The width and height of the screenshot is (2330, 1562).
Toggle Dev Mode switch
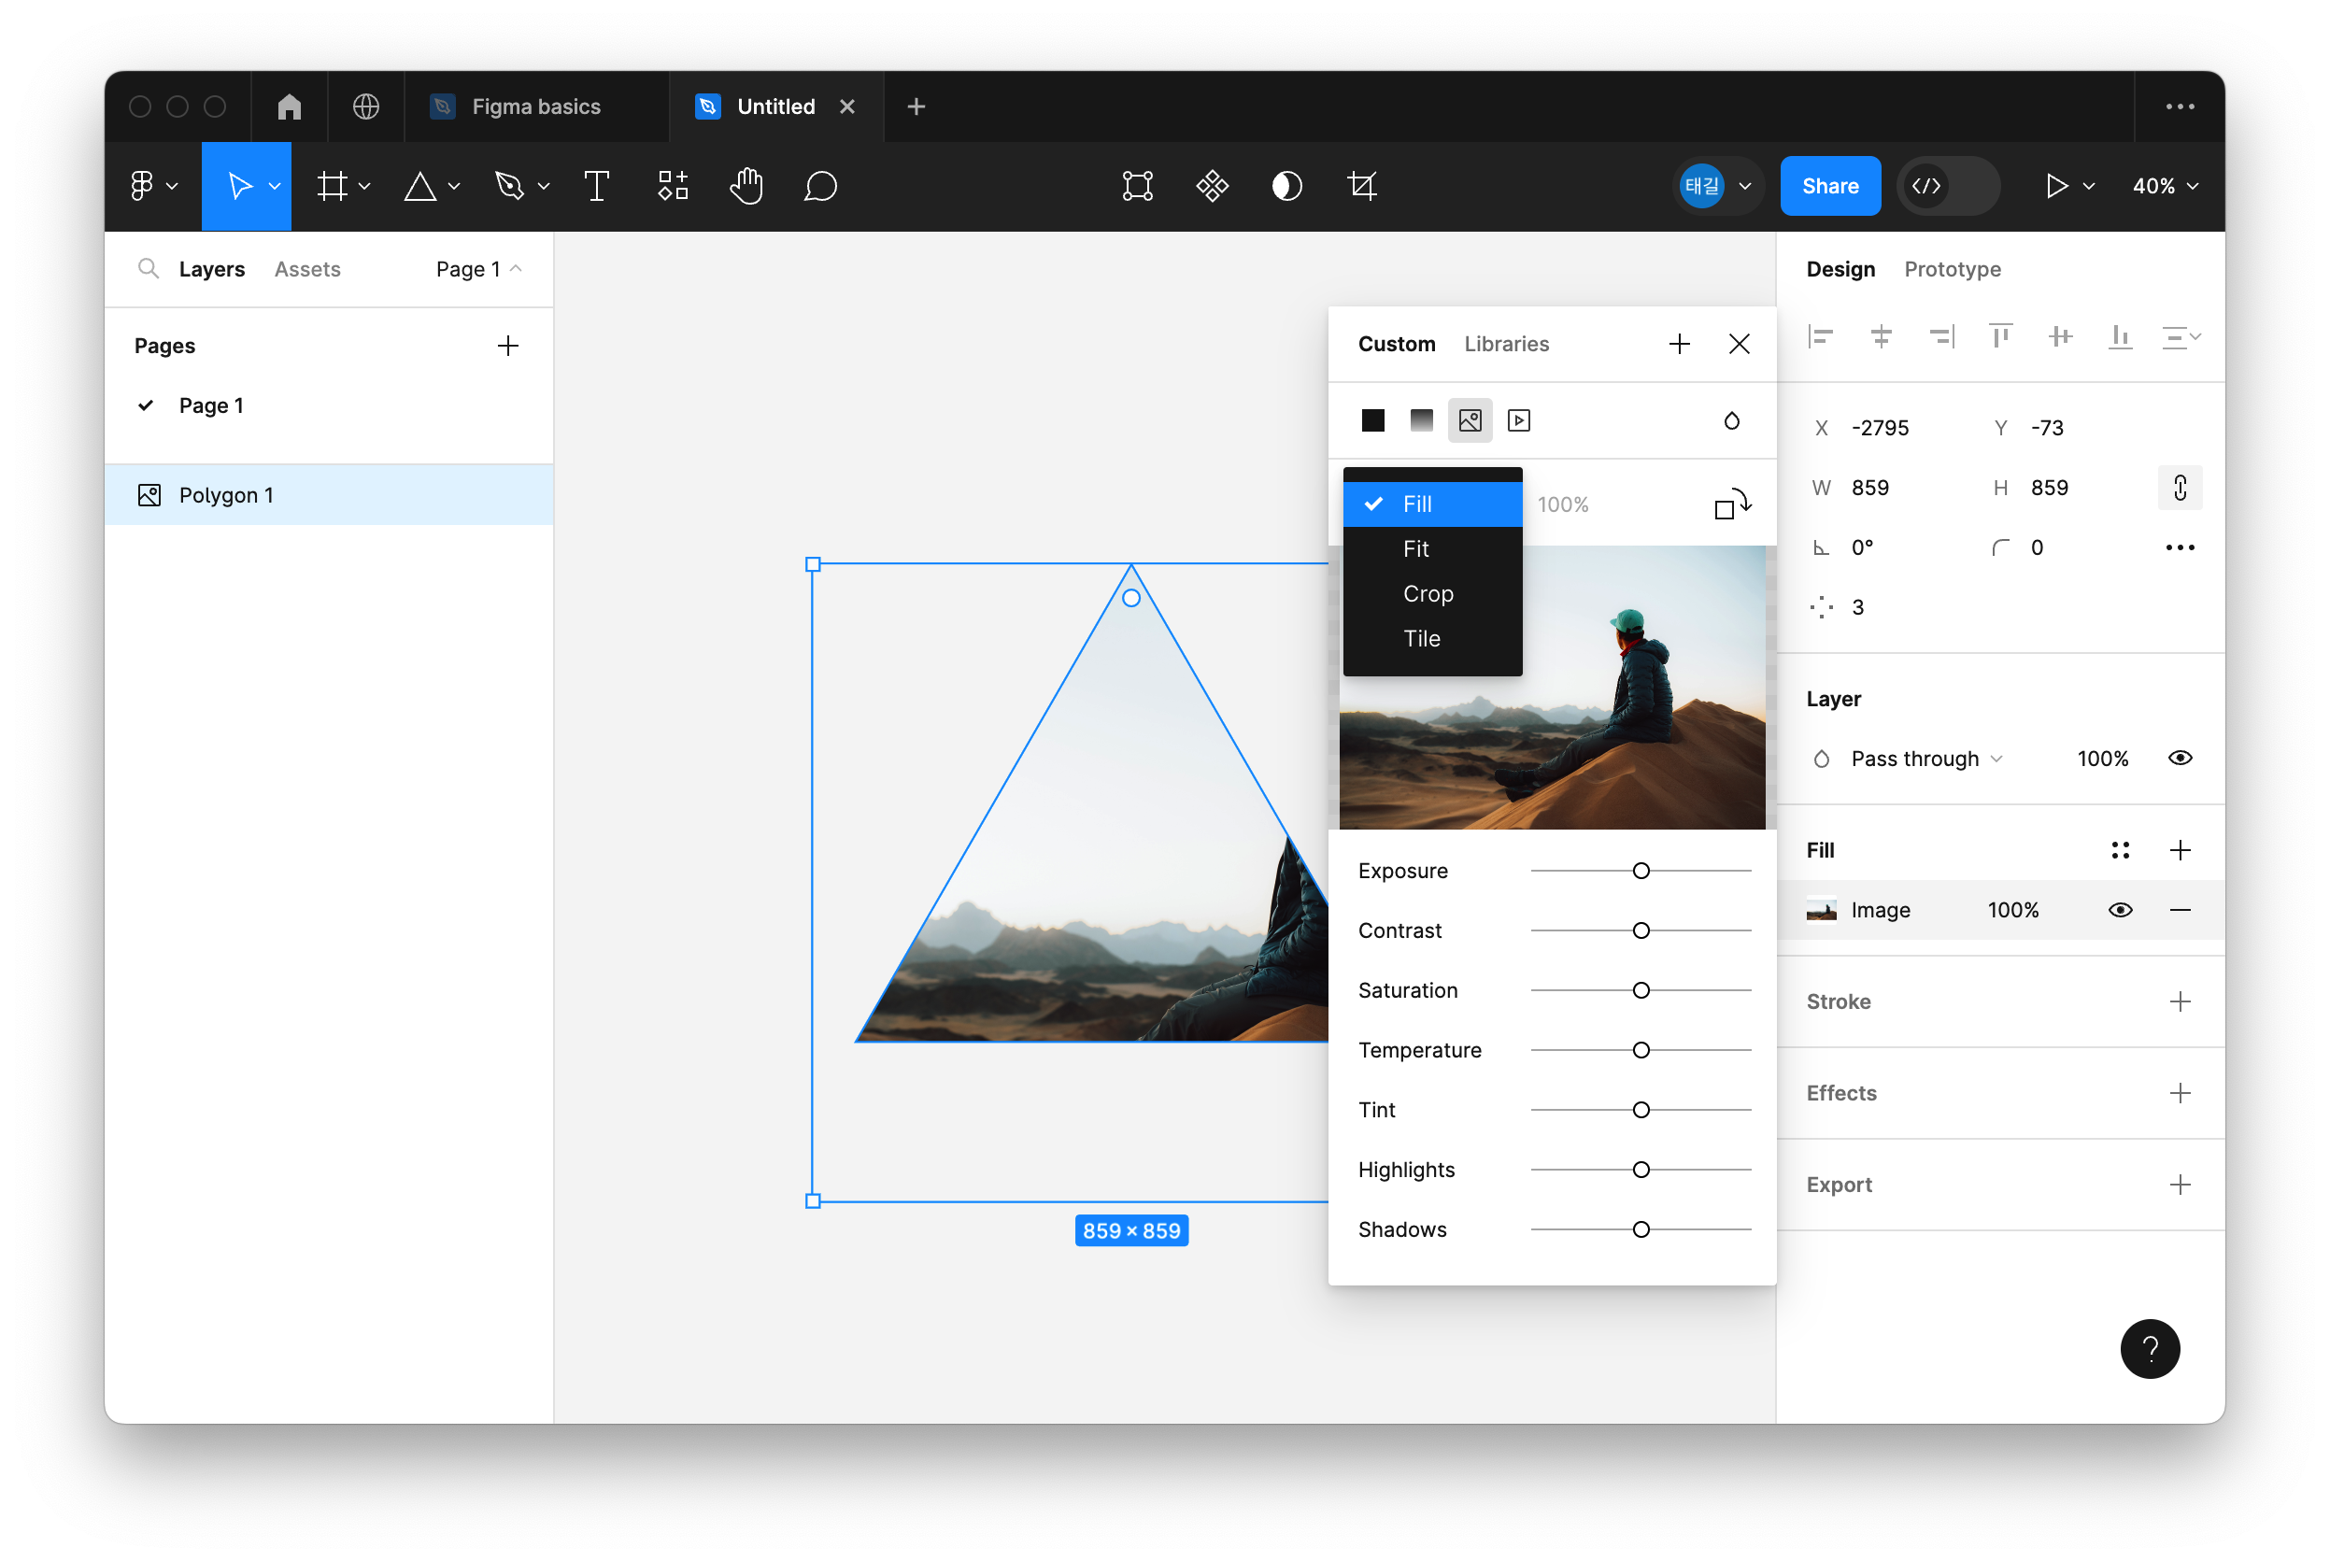1948,186
